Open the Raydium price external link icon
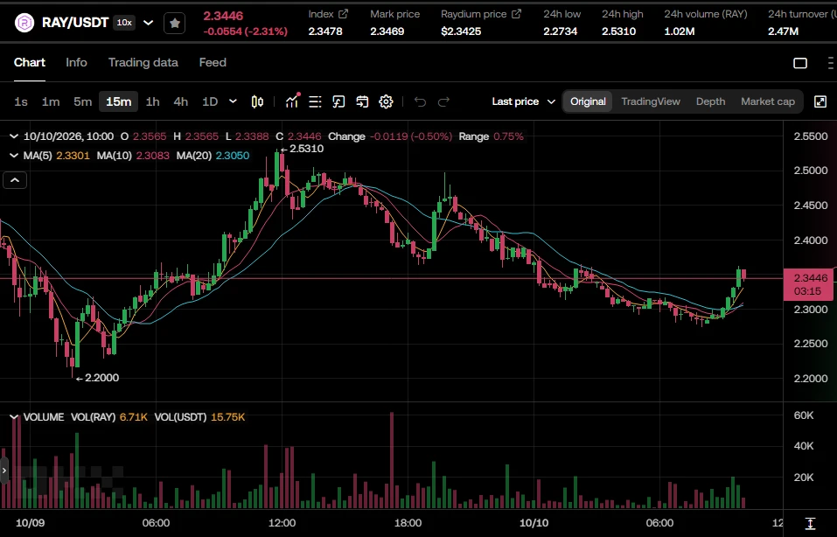The width and height of the screenshot is (837, 537). click(x=516, y=14)
